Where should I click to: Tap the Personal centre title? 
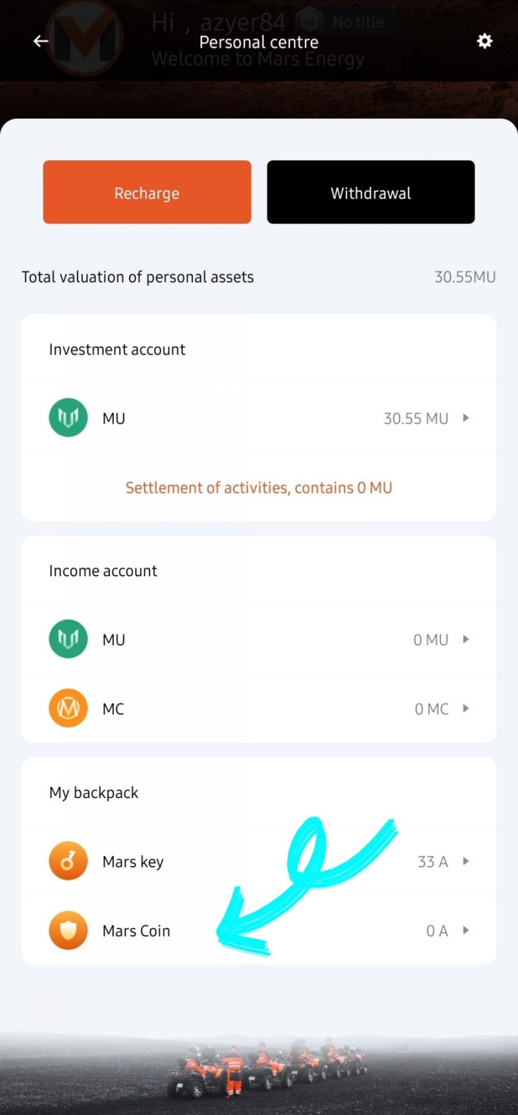pos(258,42)
